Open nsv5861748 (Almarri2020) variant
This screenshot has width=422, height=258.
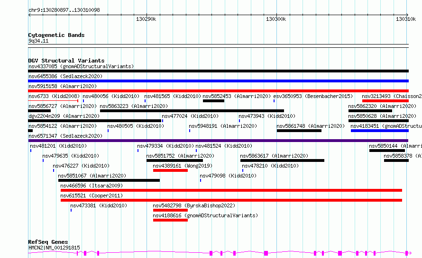pos(311,126)
